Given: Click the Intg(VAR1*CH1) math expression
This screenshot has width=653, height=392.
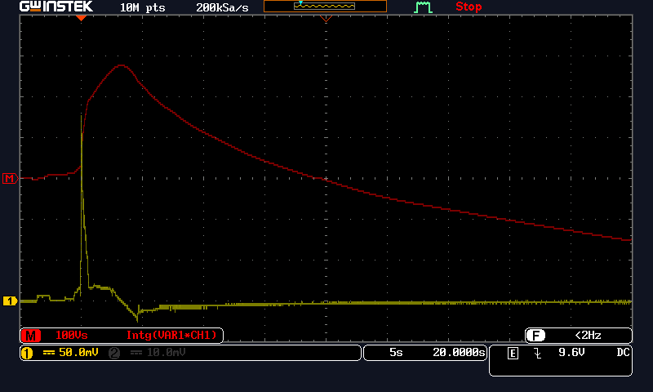Looking at the screenshot, I should click(x=171, y=335).
